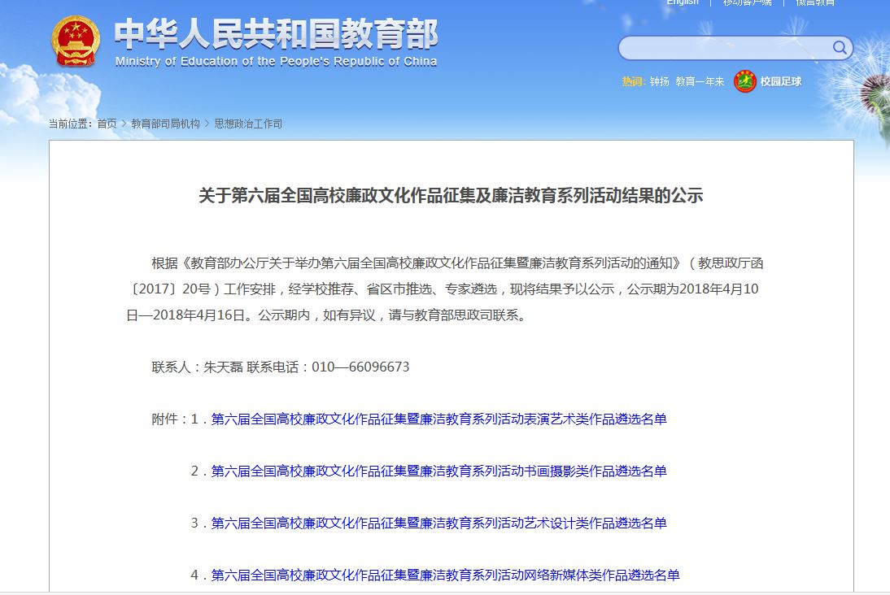Click the national emblem logo
The height and width of the screenshot is (595, 890).
[x=76, y=41]
